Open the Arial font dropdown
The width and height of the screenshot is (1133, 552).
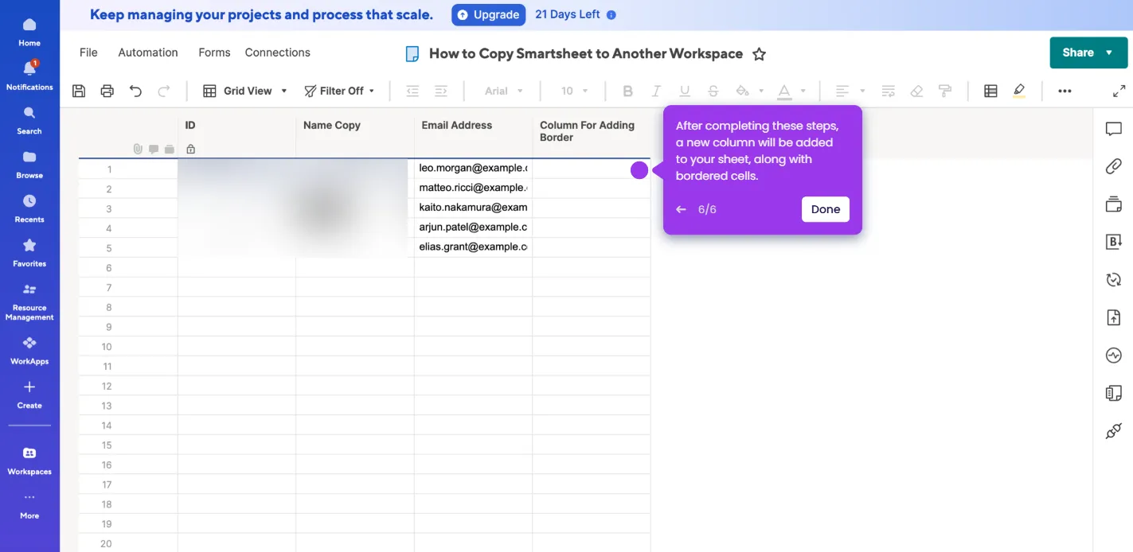point(504,91)
